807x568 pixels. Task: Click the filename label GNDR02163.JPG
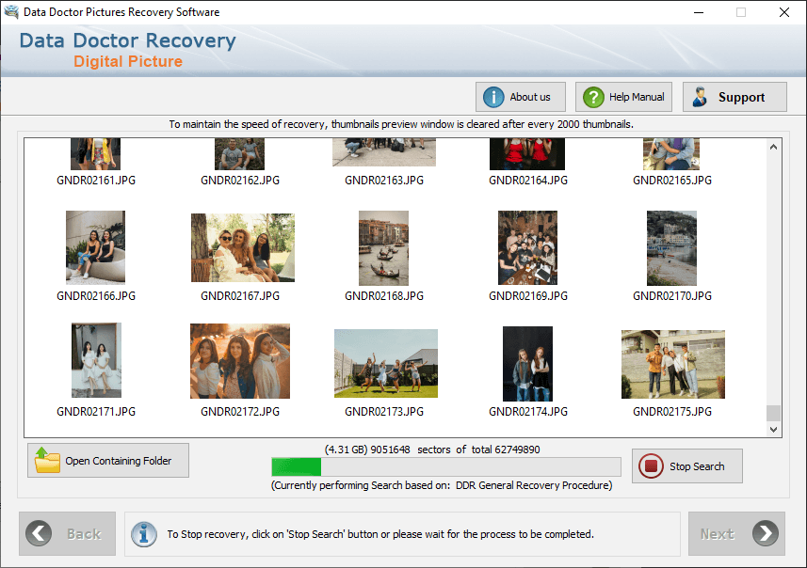tap(384, 181)
